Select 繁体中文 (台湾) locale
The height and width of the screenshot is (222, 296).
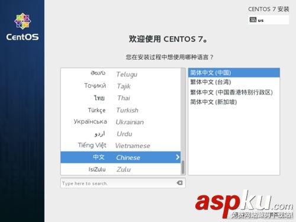tap(234, 82)
